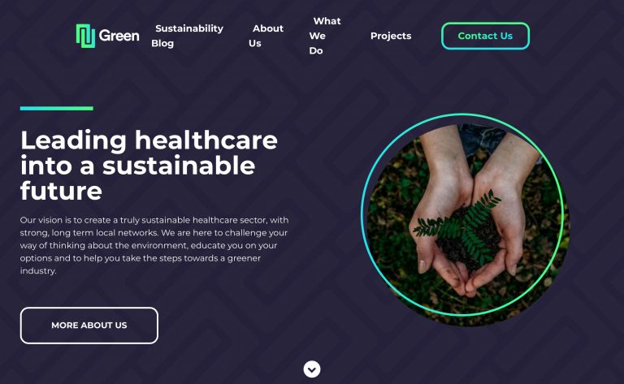Open the What We Do section

(325, 36)
